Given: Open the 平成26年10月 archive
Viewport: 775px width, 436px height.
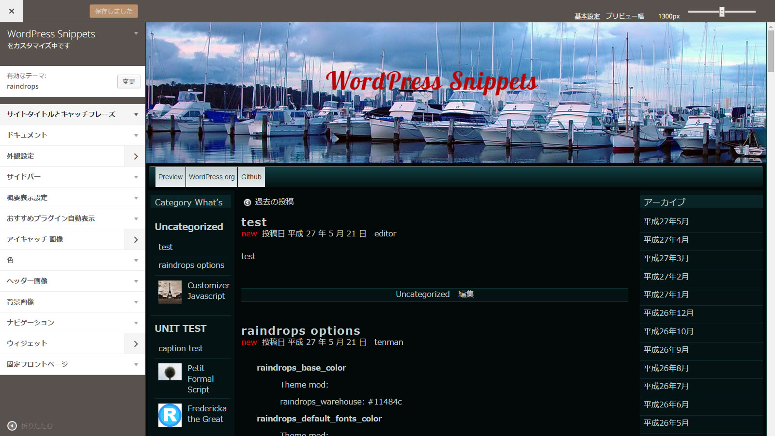Looking at the screenshot, I should coord(668,331).
